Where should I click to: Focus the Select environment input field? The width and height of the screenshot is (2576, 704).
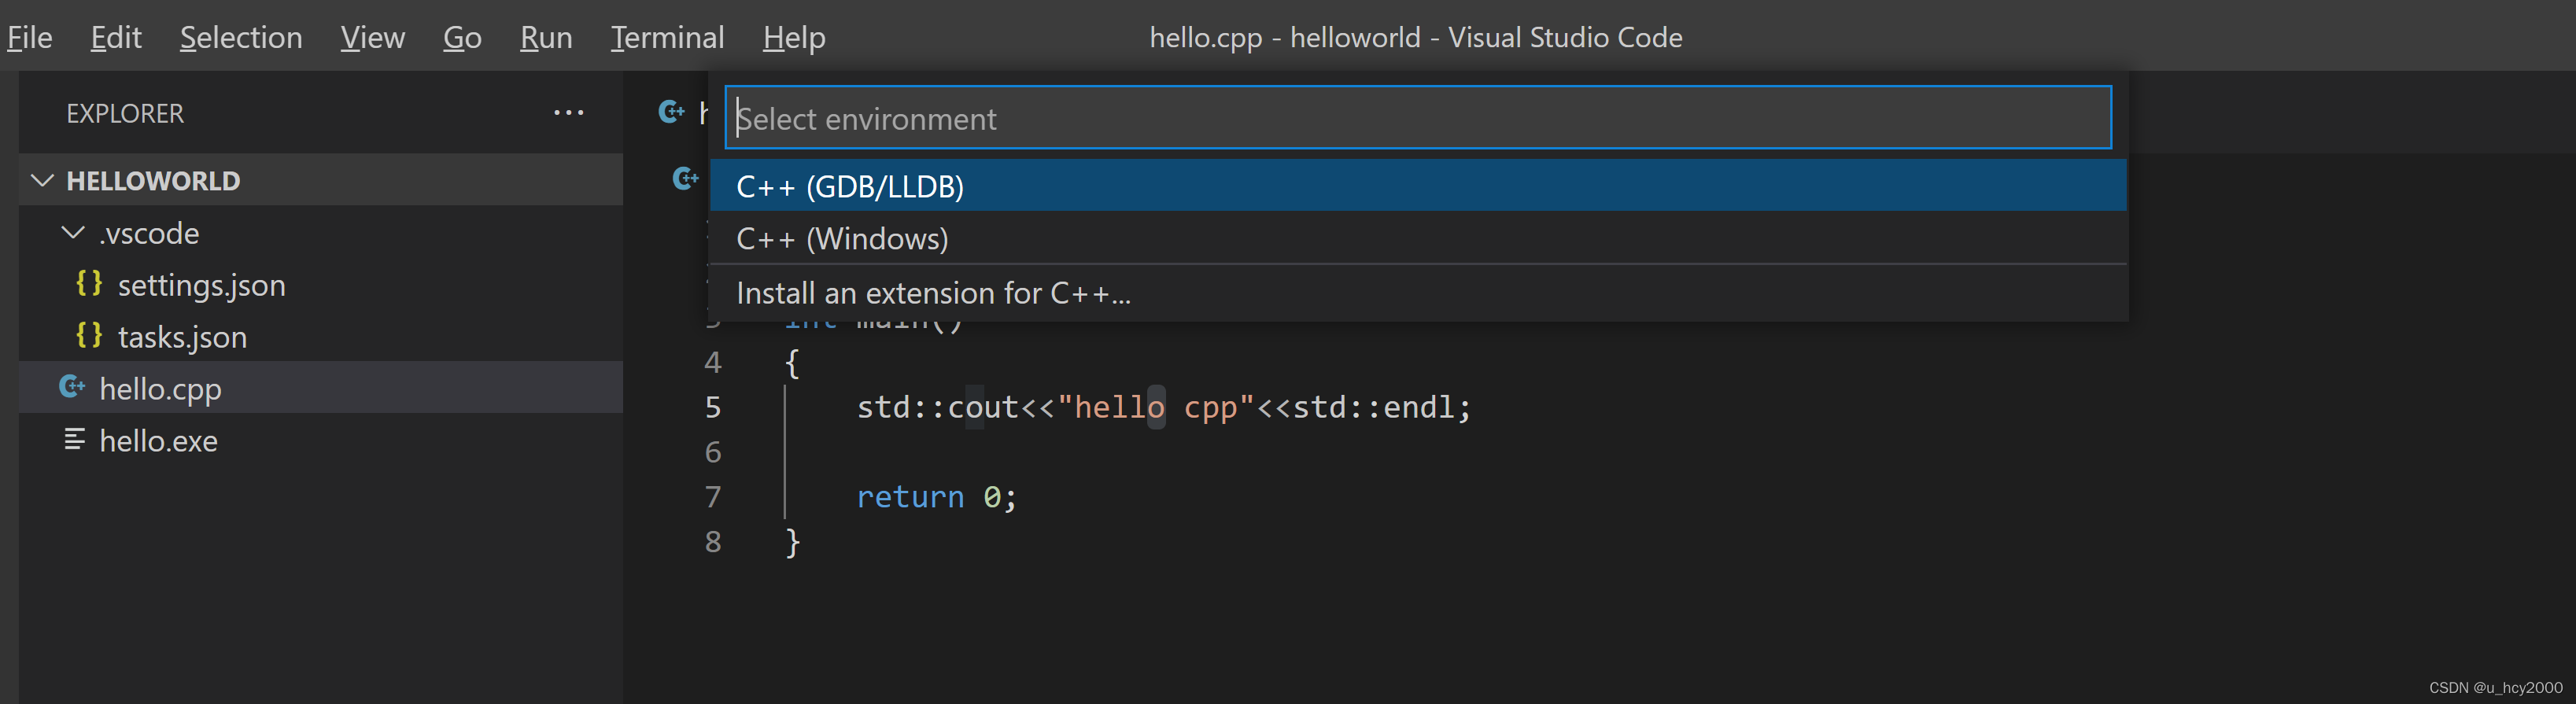pos(1418,118)
